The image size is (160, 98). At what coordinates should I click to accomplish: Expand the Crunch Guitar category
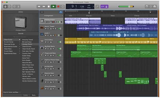click(19, 42)
